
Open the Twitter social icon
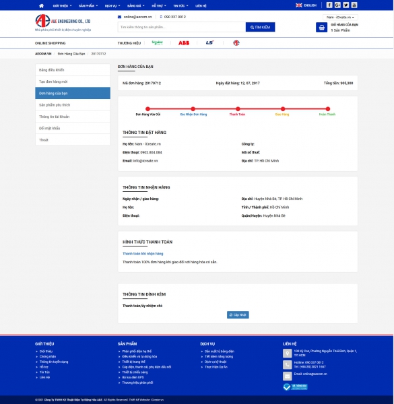point(346,5)
